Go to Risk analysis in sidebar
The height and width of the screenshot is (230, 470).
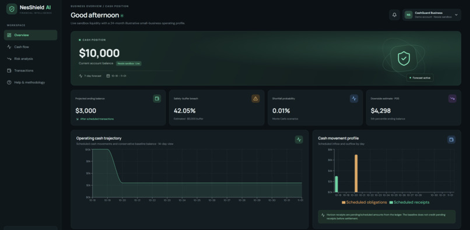tap(30, 59)
